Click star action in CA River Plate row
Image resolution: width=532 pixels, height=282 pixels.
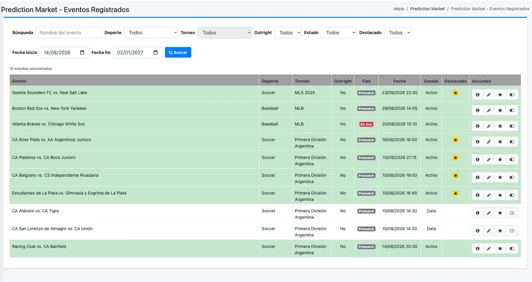click(500, 142)
